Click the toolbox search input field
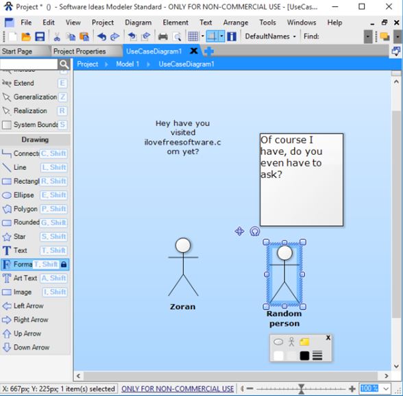This screenshot has height=396, width=403. [x=29, y=64]
